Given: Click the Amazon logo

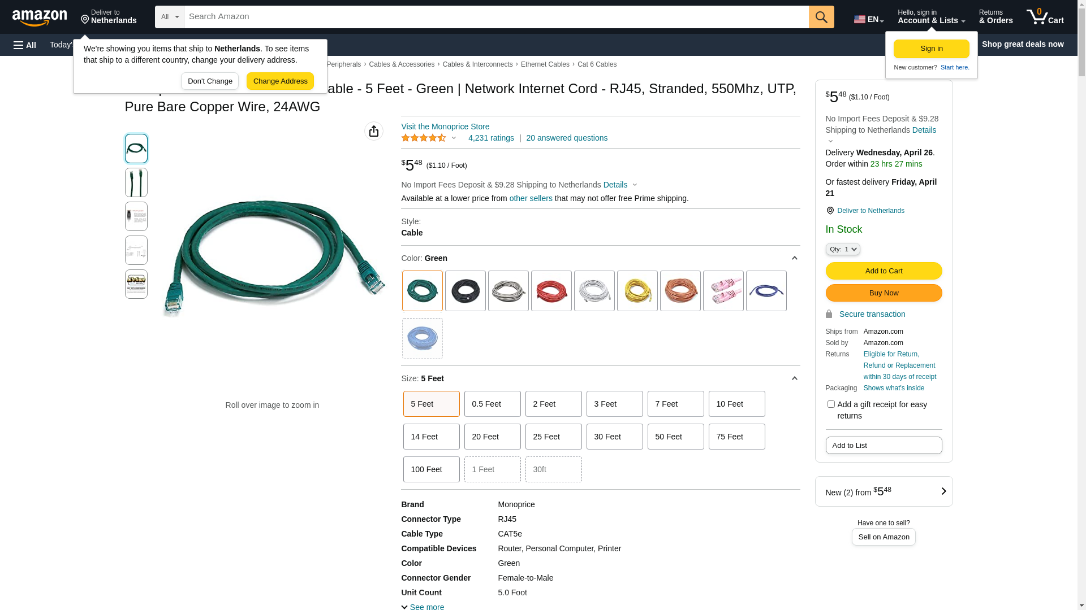Looking at the screenshot, I should [40, 18].
